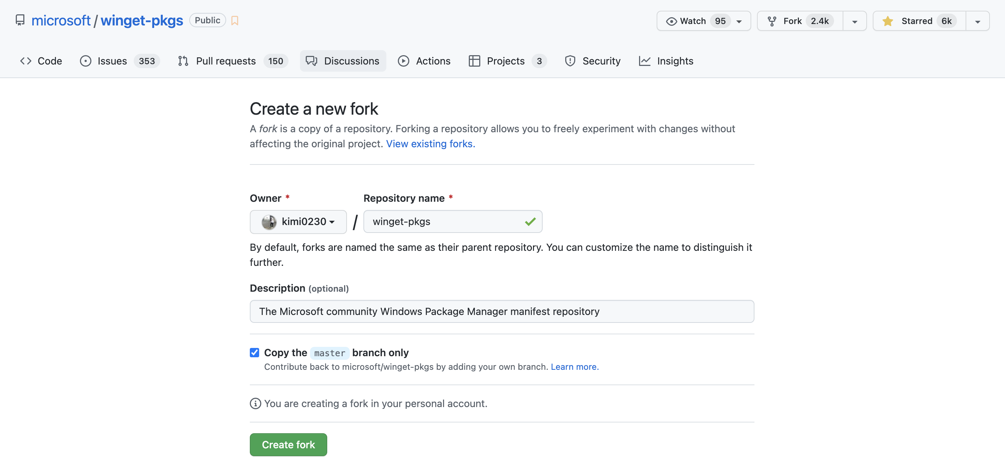Click the info icon beside personal account note

coord(255,403)
